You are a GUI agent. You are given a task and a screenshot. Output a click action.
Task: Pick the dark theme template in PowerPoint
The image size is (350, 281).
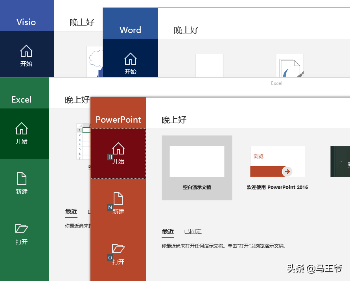340,162
